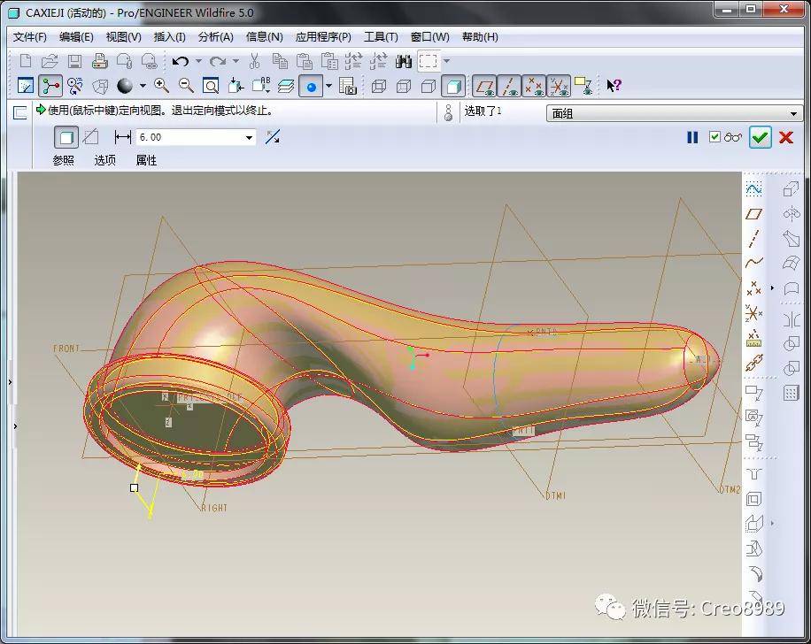Select the Sketch tool in right toolbar
Screen dimensions: 811x644
point(754,189)
